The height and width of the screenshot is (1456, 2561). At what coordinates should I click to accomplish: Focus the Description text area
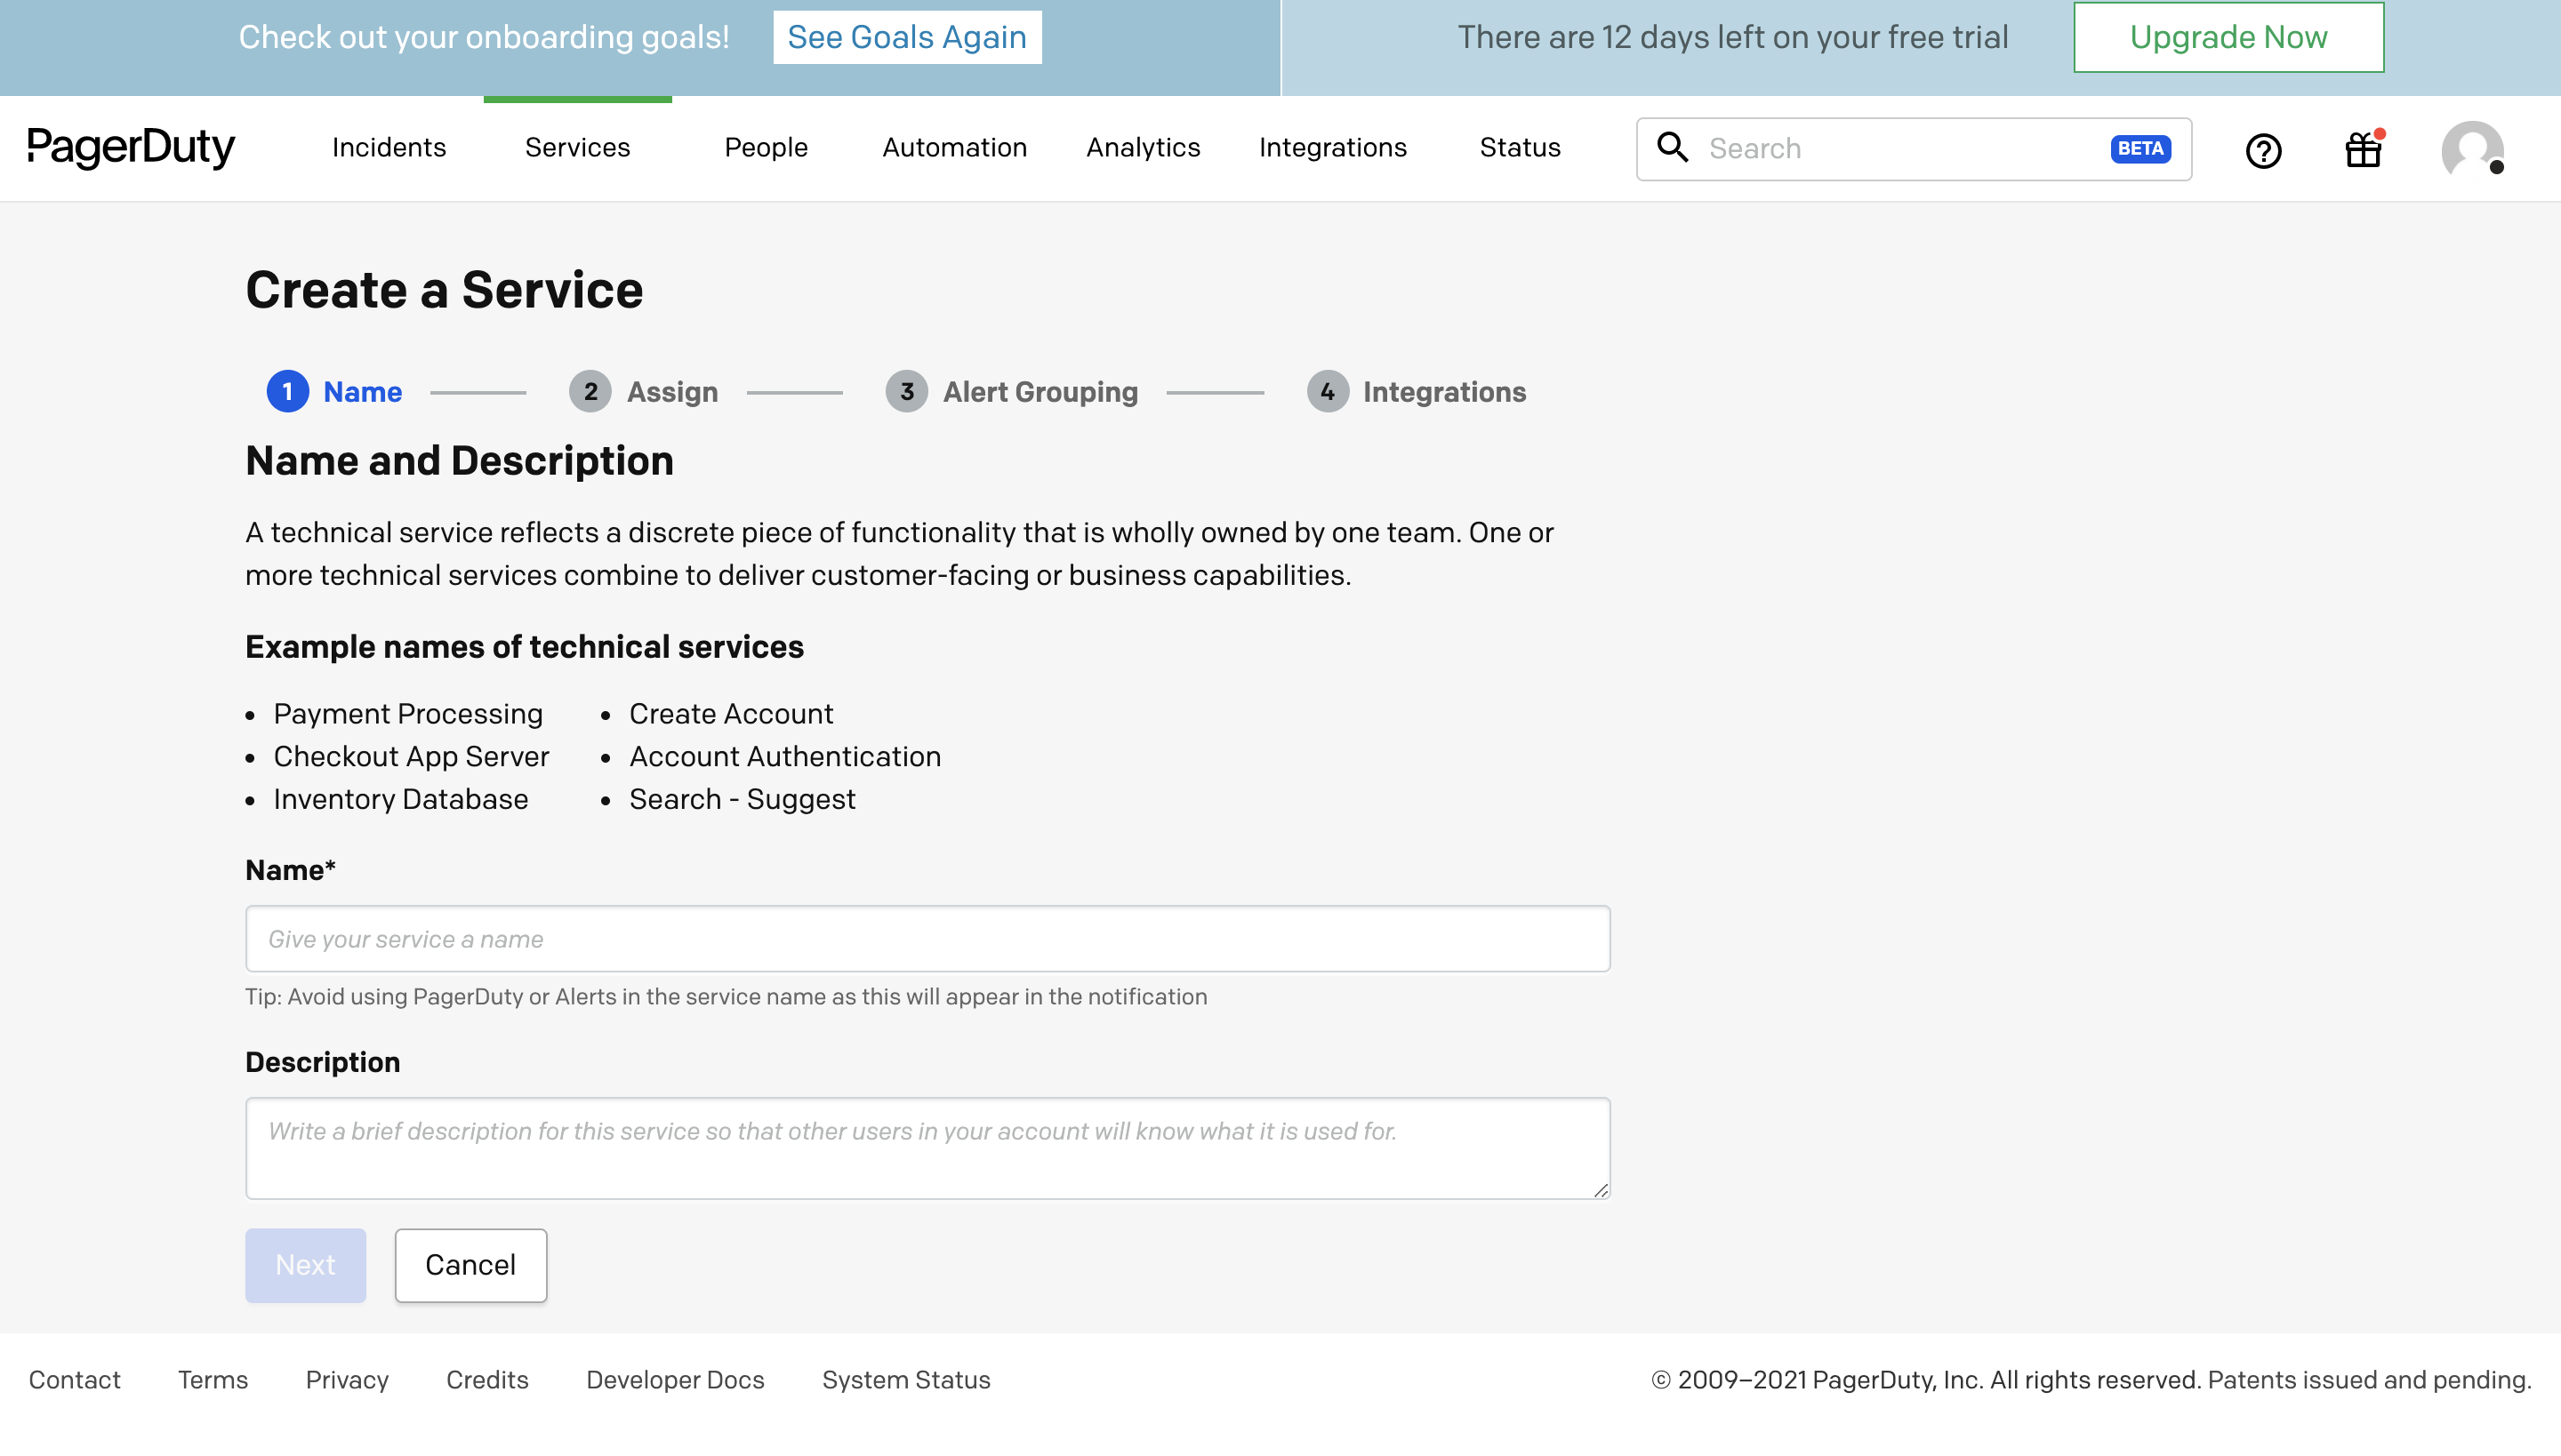(927, 1148)
